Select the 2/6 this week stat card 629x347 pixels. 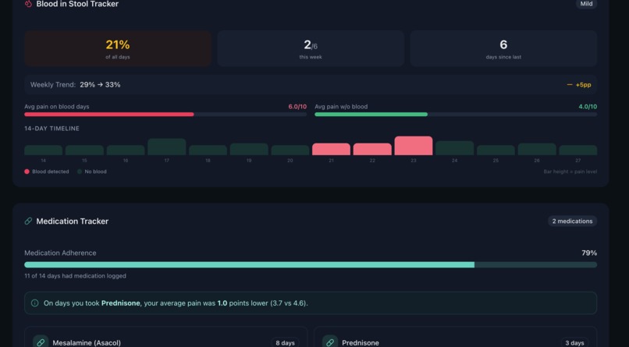coord(311,48)
